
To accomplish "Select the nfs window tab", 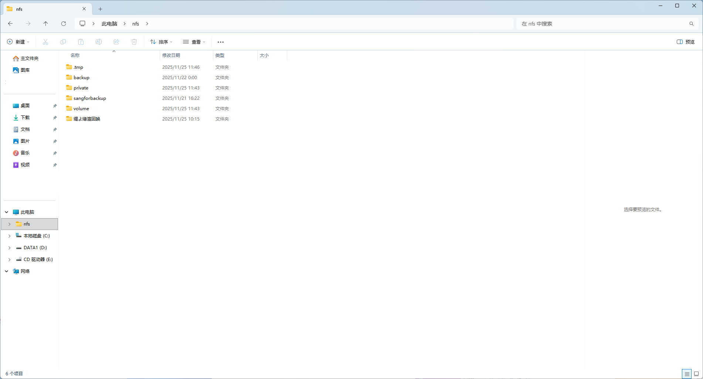I will (x=48, y=9).
